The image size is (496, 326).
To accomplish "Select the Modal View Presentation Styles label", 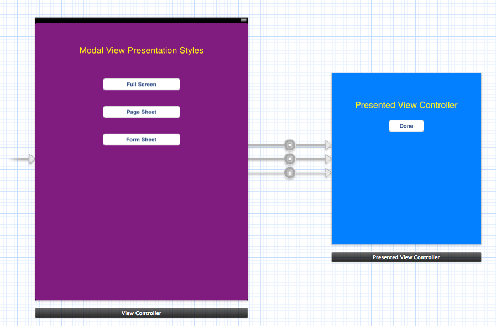I will point(142,50).
